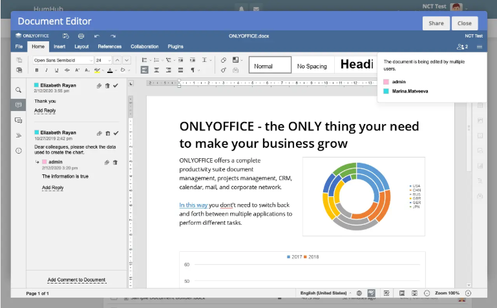Click the Clear Style eraser icon
497x308 pixels.
pyautogui.click(x=224, y=60)
